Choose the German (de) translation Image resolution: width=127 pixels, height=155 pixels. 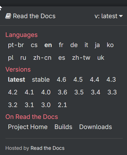[x=74, y=45]
